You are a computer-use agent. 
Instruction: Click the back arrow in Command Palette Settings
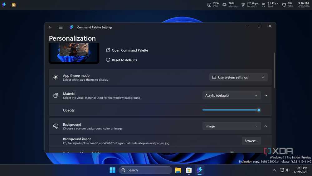coord(50,27)
